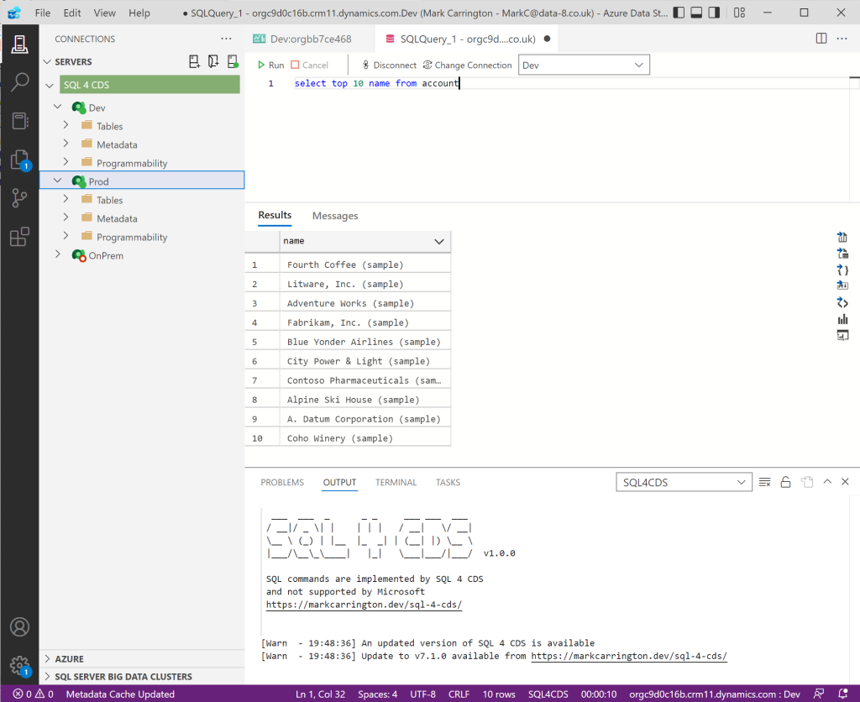The height and width of the screenshot is (702, 860).
Task: Toggle the bottom panel layout icon
Action: 696,13
